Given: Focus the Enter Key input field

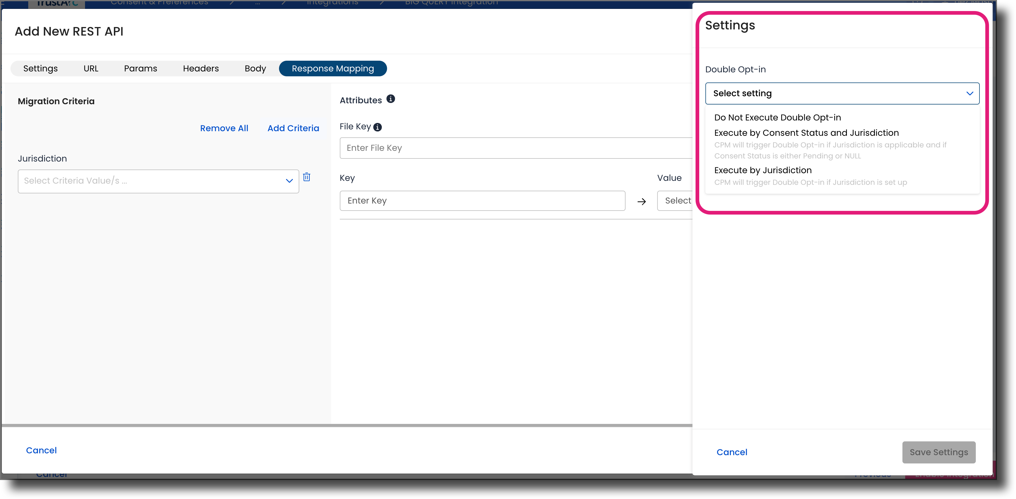Looking at the screenshot, I should [x=482, y=201].
